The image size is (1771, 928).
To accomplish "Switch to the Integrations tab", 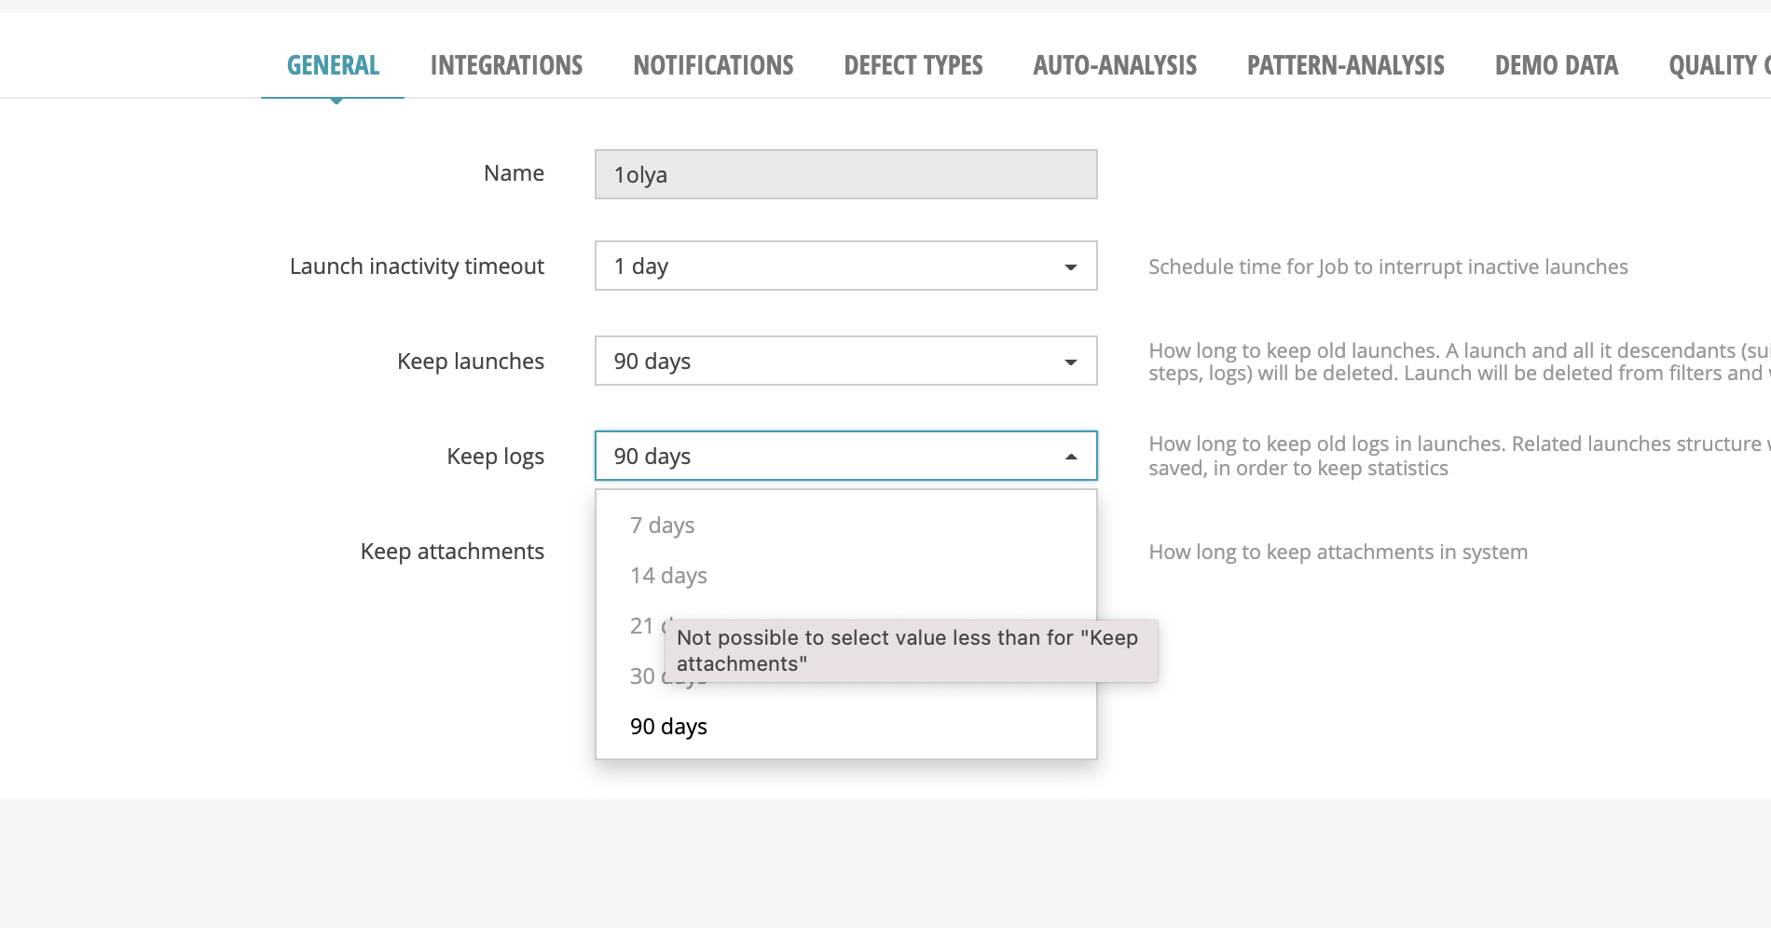I will 506,65.
